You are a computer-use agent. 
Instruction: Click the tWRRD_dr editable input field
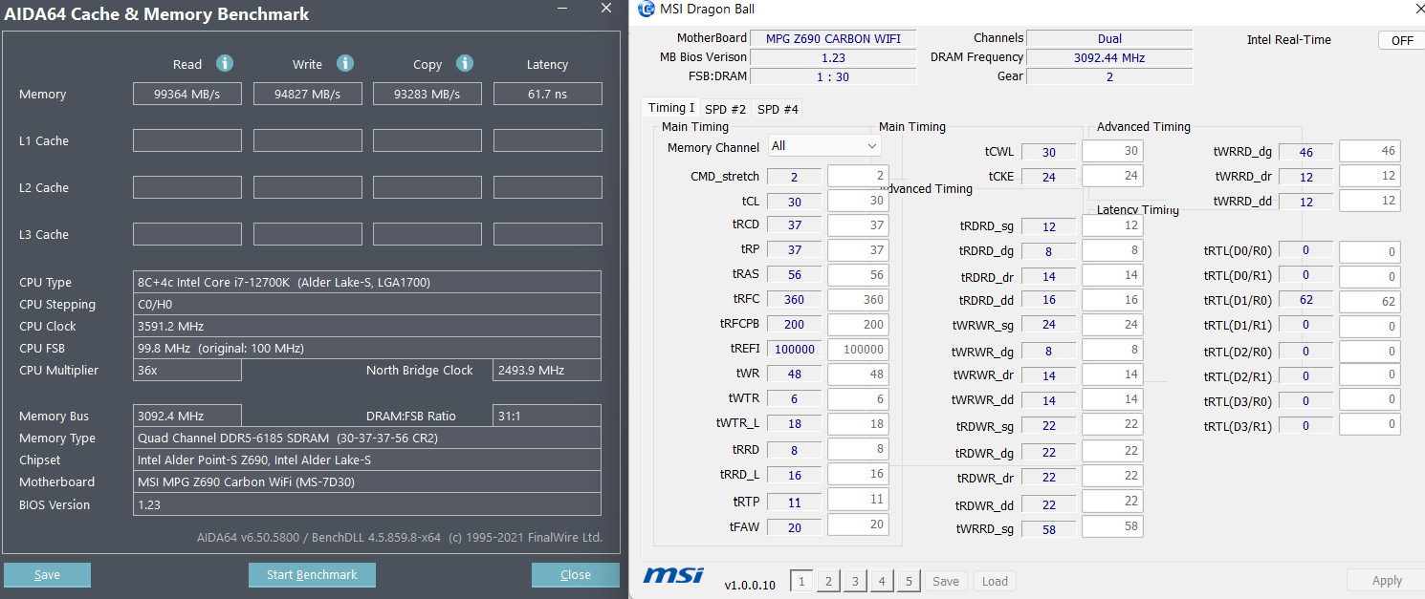tap(1370, 177)
